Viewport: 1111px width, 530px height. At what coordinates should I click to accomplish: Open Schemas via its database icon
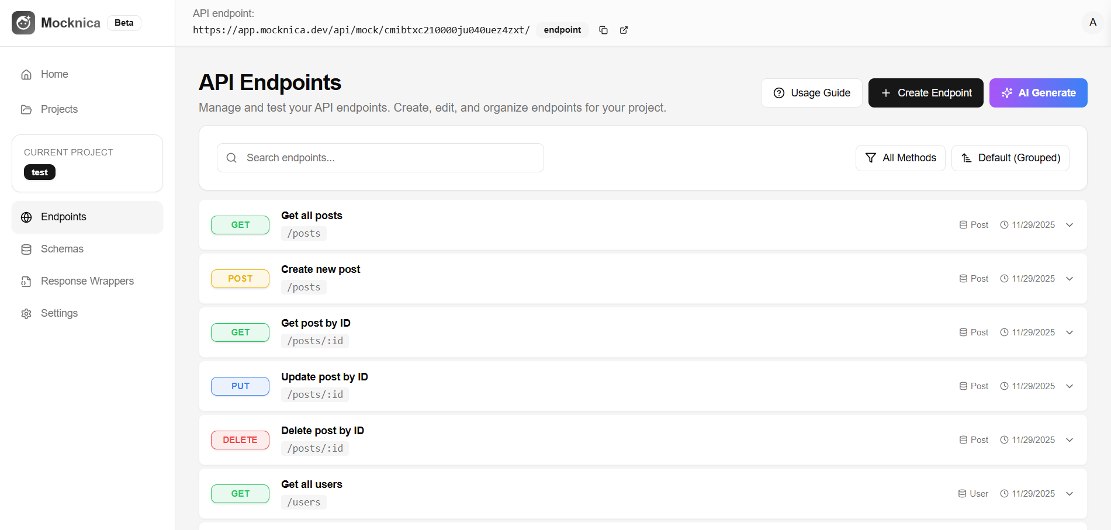[26, 249]
